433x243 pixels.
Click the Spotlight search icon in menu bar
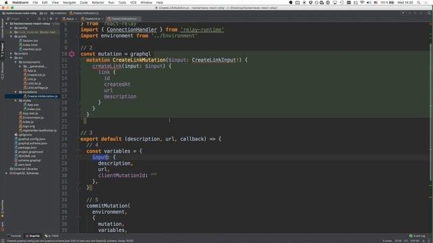coord(419,3)
